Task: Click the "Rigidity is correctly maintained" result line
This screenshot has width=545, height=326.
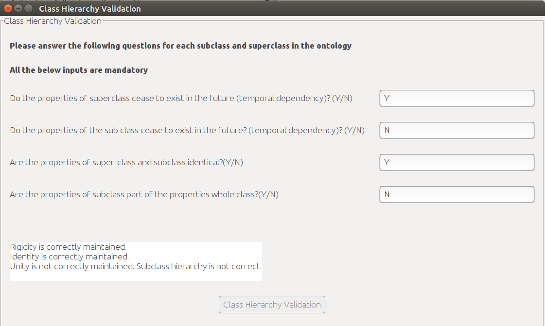Action: 68,247
